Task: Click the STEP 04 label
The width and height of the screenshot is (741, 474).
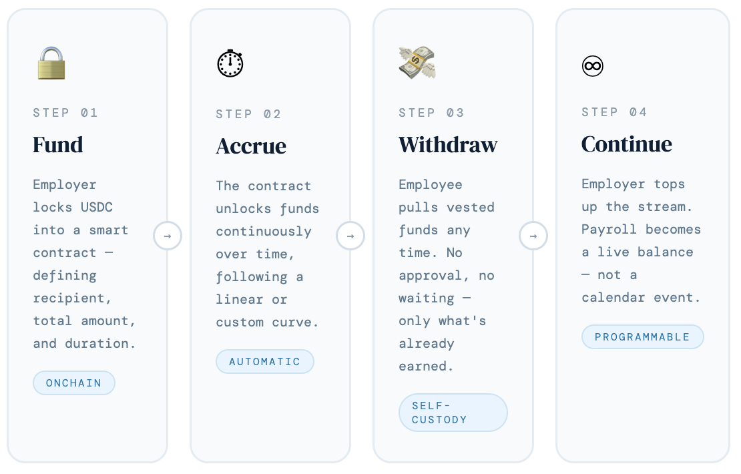Action: (614, 112)
